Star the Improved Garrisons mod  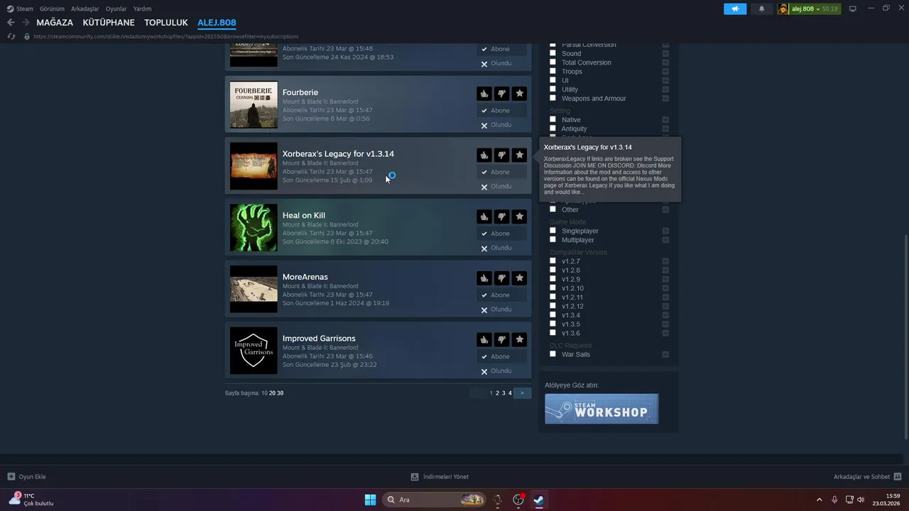[x=519, y=339]
